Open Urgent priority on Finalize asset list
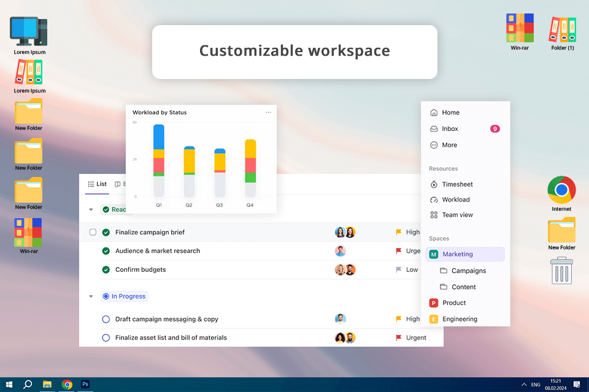 coord(411,337)
